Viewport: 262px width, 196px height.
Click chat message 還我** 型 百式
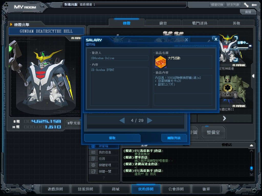[x=145, y=174]
